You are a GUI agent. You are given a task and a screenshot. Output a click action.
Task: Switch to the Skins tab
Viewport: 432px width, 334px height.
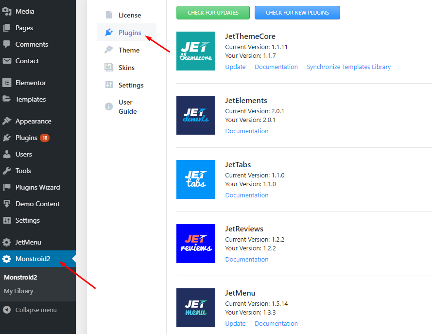pyautogui.click(x=126, y=68)
